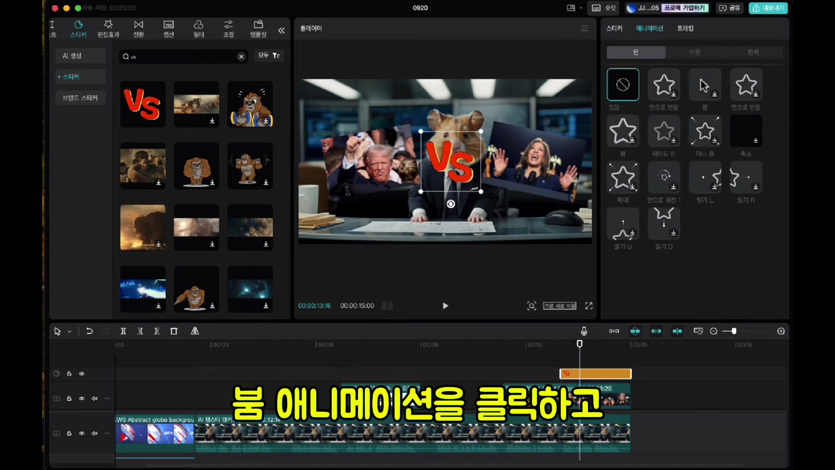Screen dimensions: 835x470
Task: Click the mirror flip tool icon
Action: [195, 331]
